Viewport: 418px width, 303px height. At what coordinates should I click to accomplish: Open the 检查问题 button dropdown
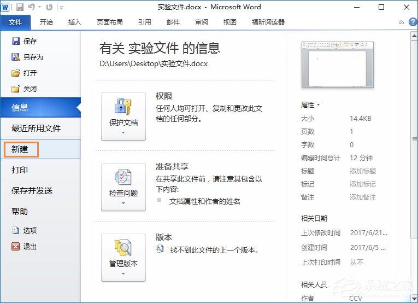tap(123, 187)
